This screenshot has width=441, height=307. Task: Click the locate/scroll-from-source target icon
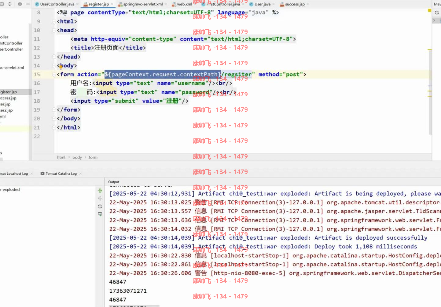click(x=2, y=4)
